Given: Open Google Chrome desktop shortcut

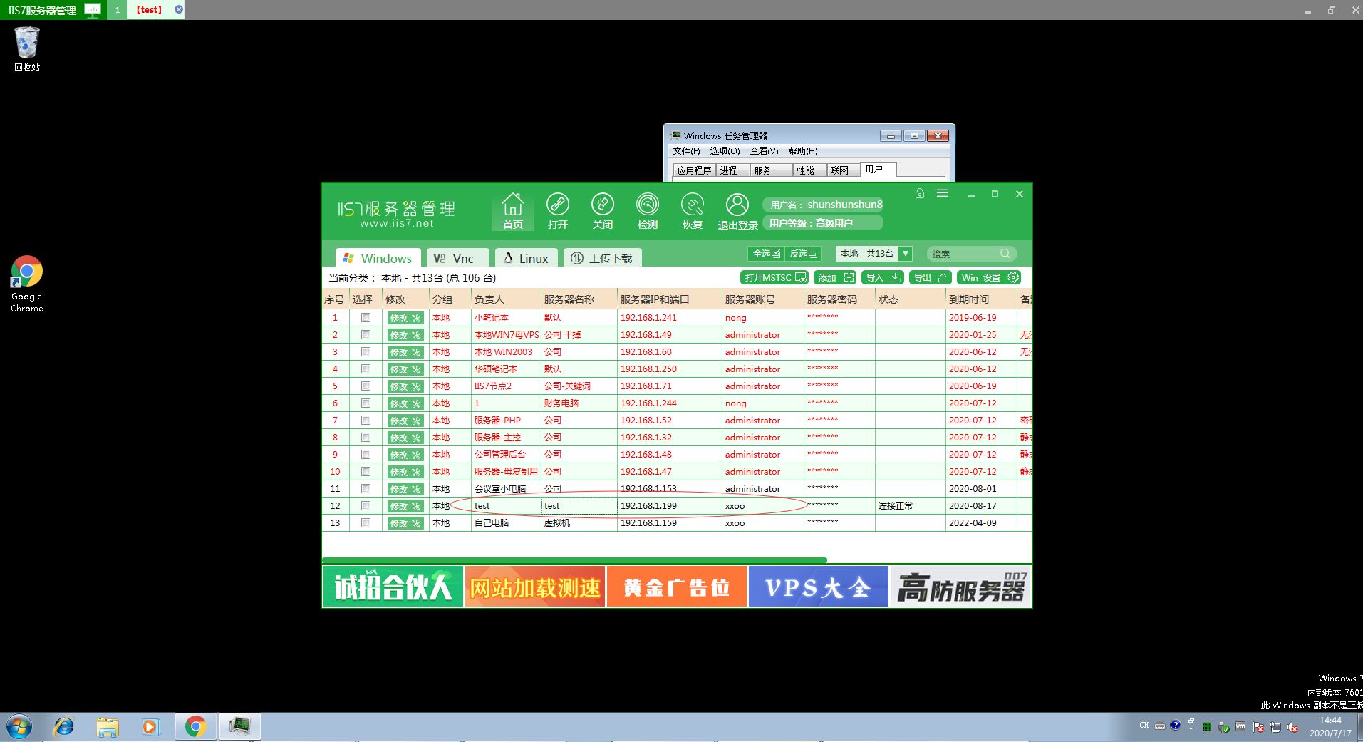Looking at the screenshot, I should coord(27,284).
